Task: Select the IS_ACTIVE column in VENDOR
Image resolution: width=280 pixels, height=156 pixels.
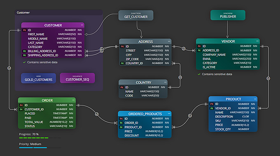Action: (x=228, y=67)
